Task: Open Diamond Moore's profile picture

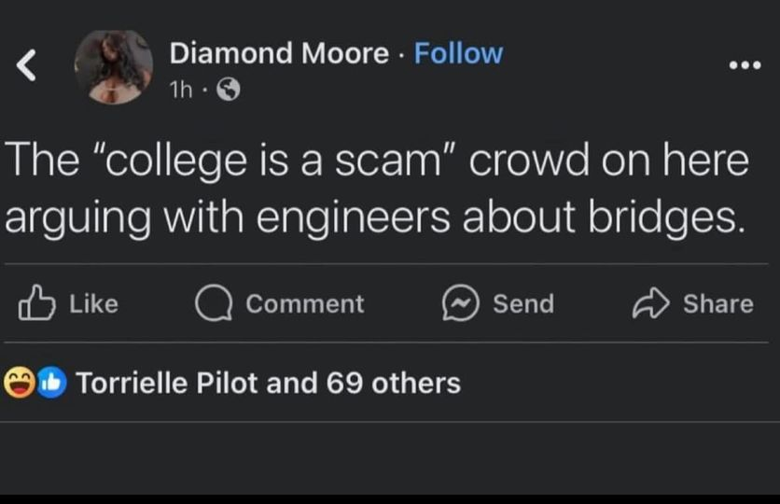Action: coord(114,66)
